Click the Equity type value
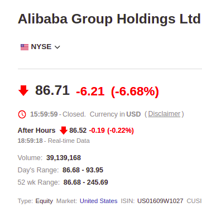Screen dimensions: 202x212 (44, 201)
